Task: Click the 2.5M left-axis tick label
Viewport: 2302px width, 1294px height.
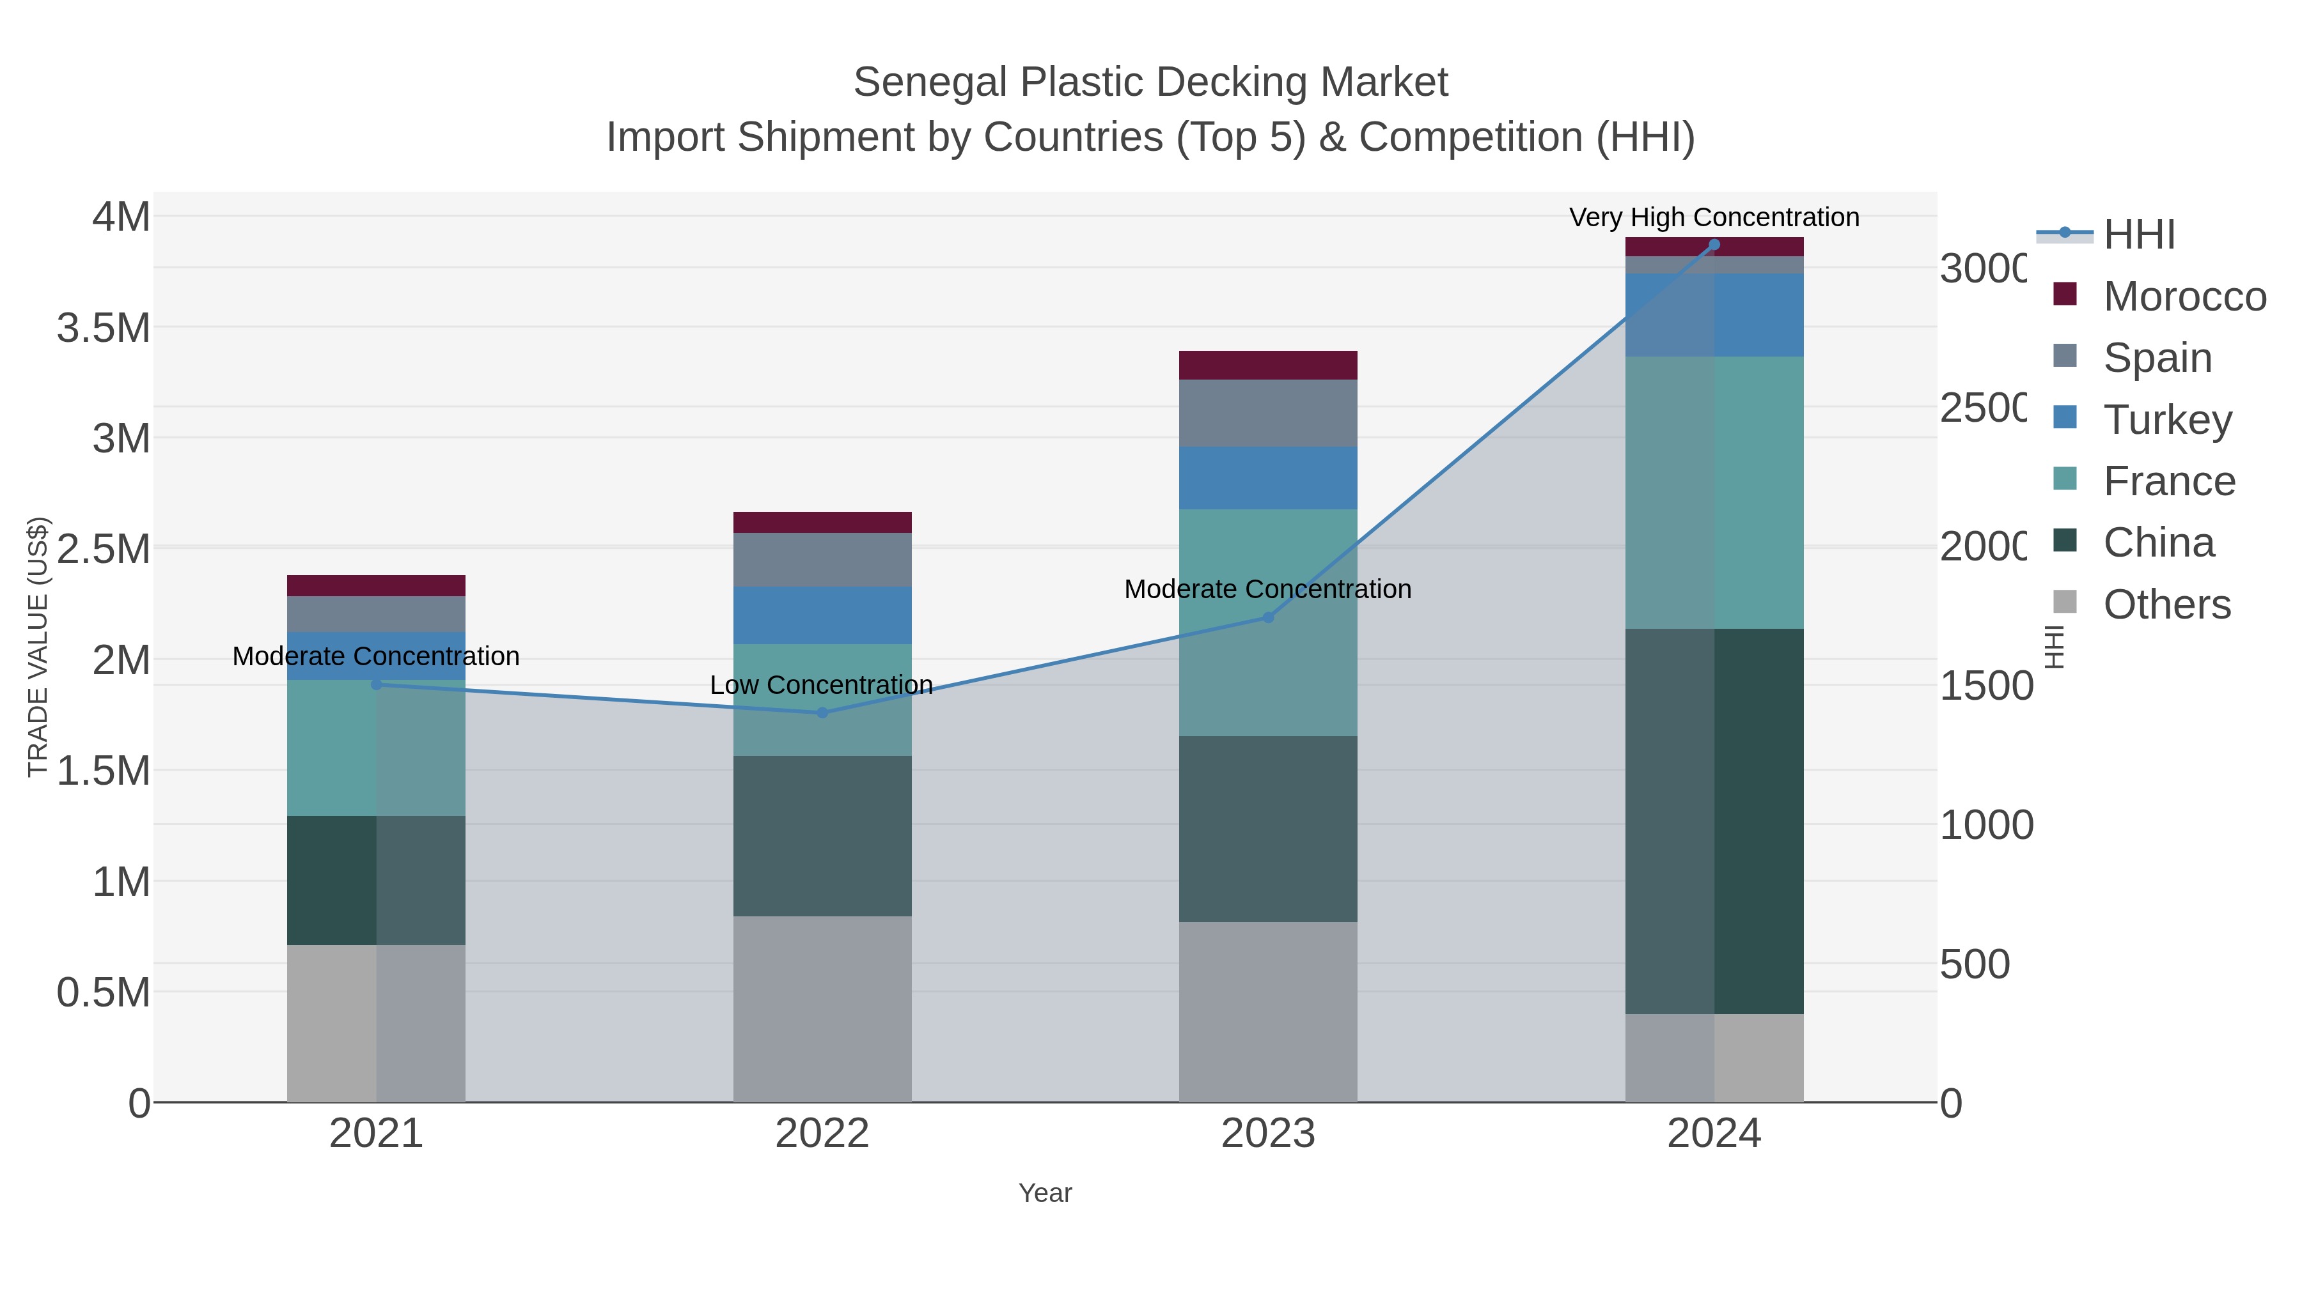Action: click(x=104, y=548)
